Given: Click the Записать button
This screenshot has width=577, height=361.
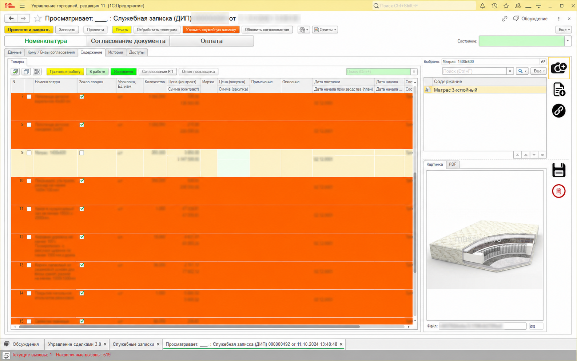Looking at the screenshot, I should pyautogui.click(x=67, y=30).
